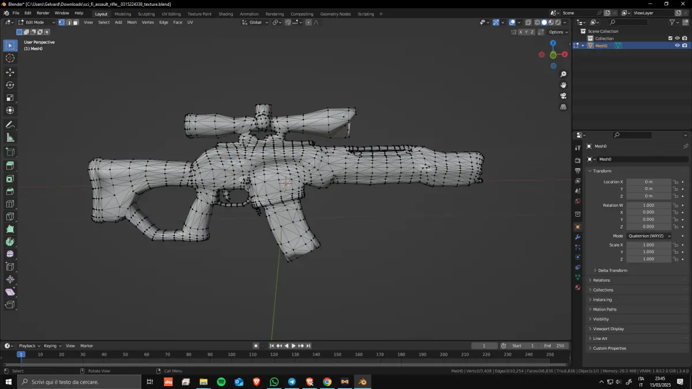This screenshot has width=692, height=389.
Task: Activate the Move tool
Action: (10, 72)
